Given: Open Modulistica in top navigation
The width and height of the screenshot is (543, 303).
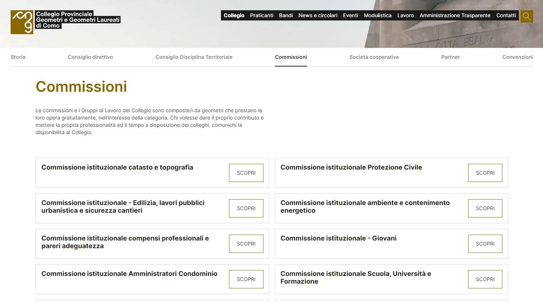Looking at the screenshot, I should point(377,15).
